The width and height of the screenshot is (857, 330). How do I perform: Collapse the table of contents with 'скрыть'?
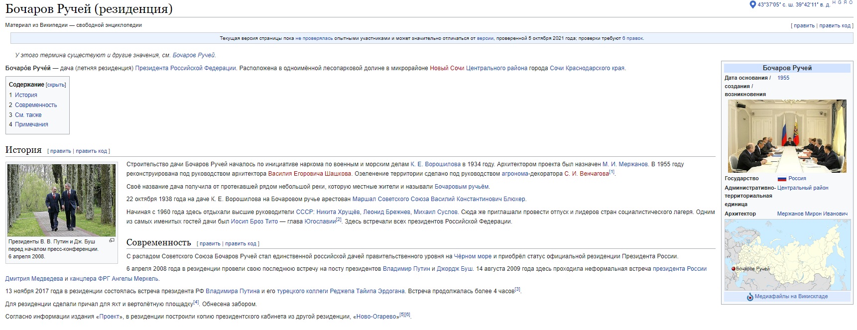[56, 85]
